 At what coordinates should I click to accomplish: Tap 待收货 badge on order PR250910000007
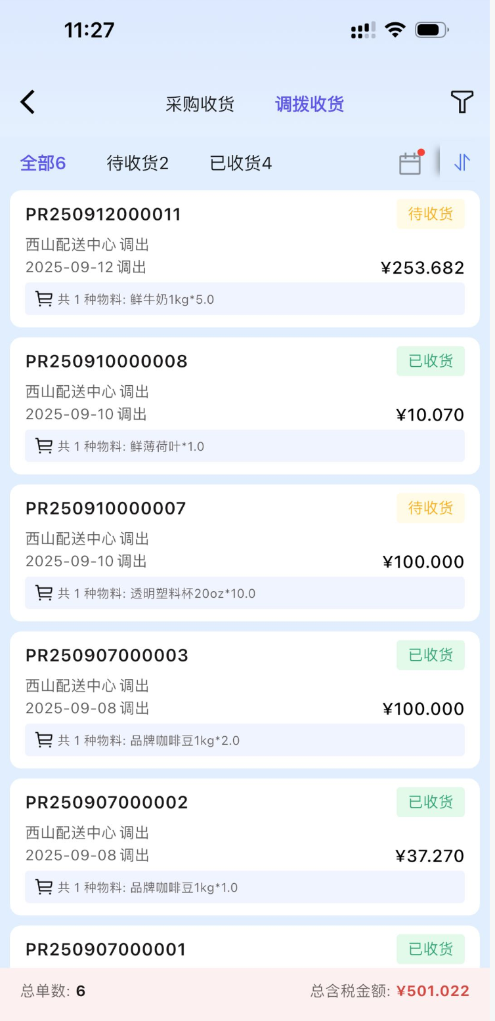pos(430,508)
